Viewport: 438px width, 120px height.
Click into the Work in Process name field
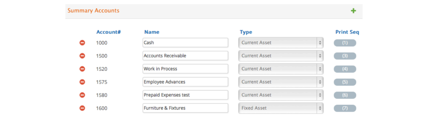coord(185,69)
